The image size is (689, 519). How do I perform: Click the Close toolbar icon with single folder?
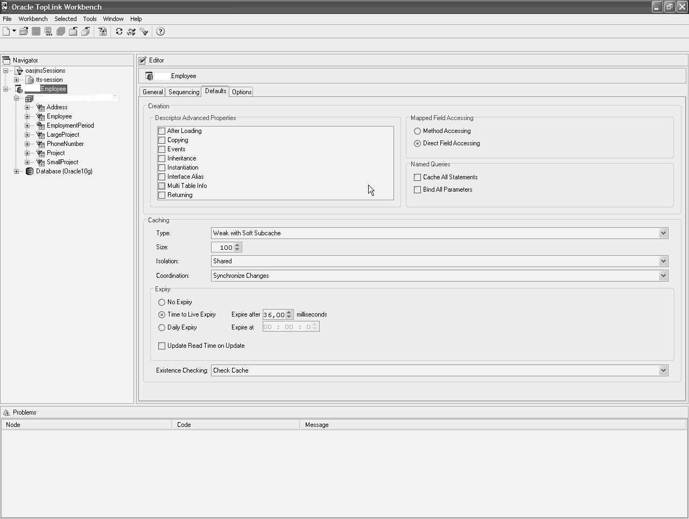(73, 31)
